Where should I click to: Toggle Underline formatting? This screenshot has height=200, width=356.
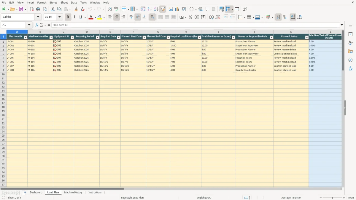point(80,17)
